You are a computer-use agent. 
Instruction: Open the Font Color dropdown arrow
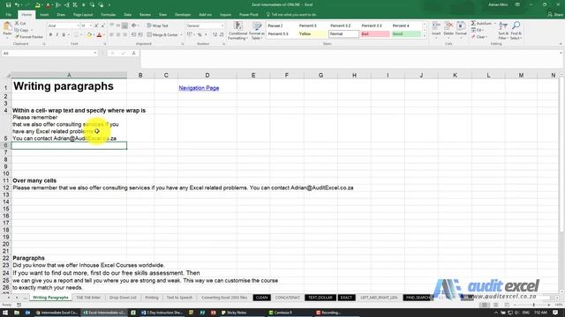coord(104,35)
